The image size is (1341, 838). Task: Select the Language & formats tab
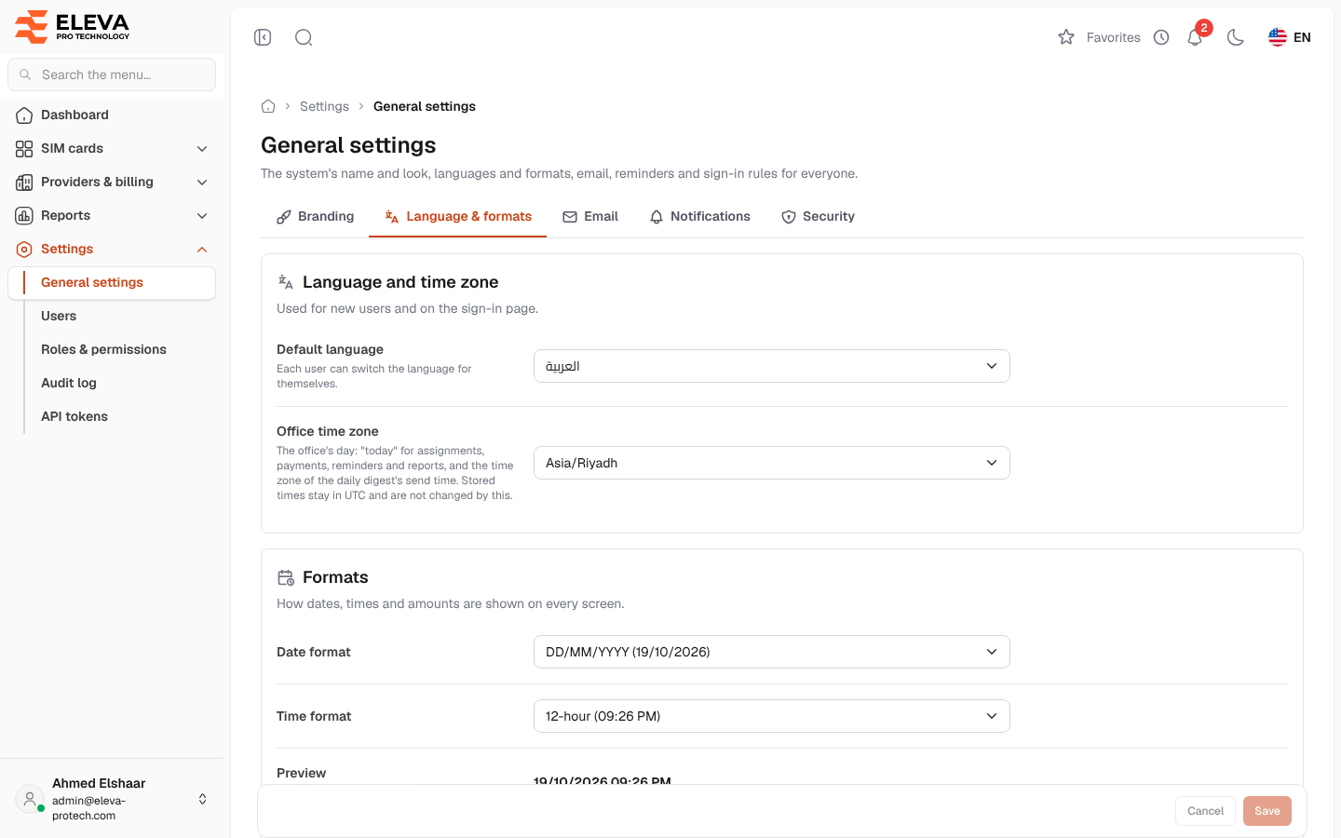pos(458,216)
